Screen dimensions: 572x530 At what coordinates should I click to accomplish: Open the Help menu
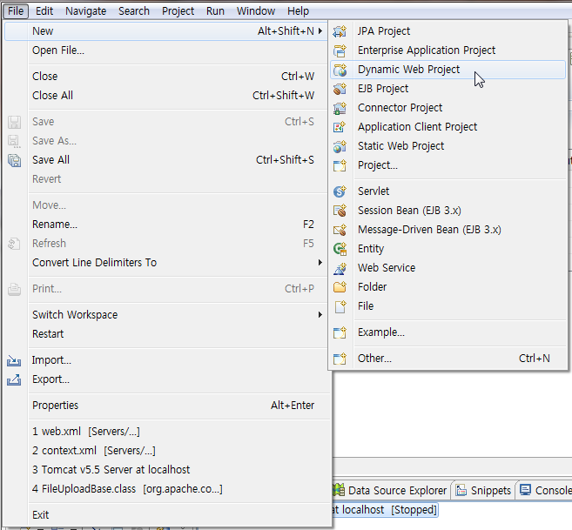(298, 11)
